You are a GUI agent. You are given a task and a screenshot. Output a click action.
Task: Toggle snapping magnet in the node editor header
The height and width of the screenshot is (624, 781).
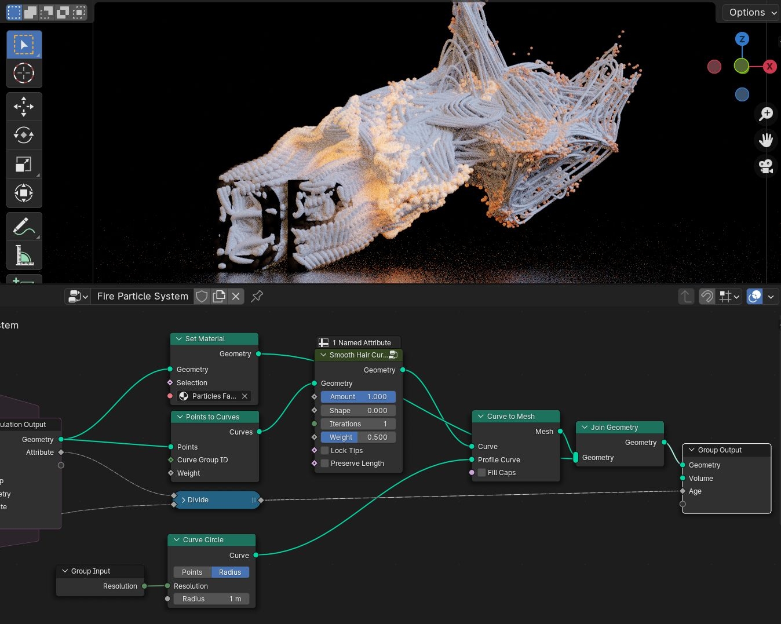coord(706,296)
